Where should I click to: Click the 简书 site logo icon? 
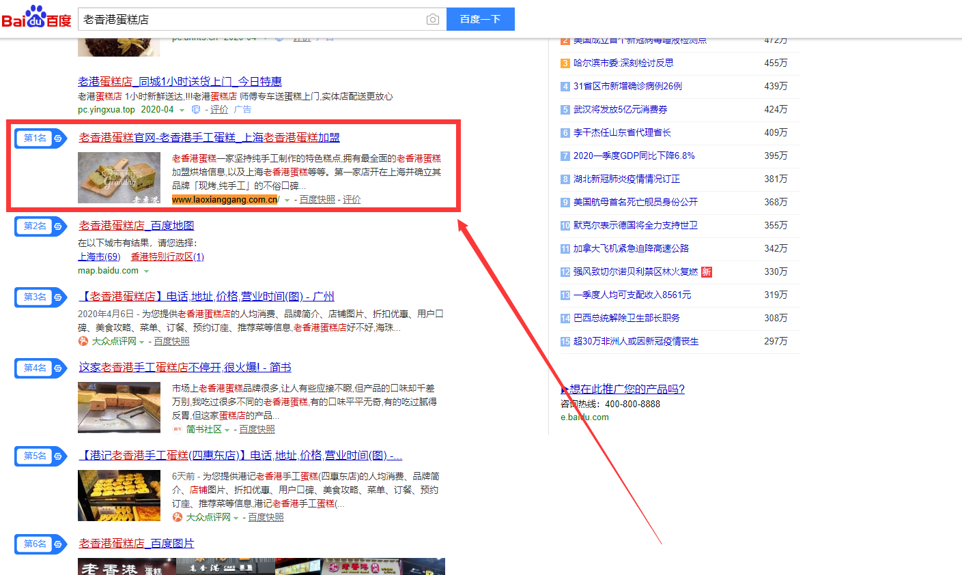pyautogui.click(x=178, y=429)
